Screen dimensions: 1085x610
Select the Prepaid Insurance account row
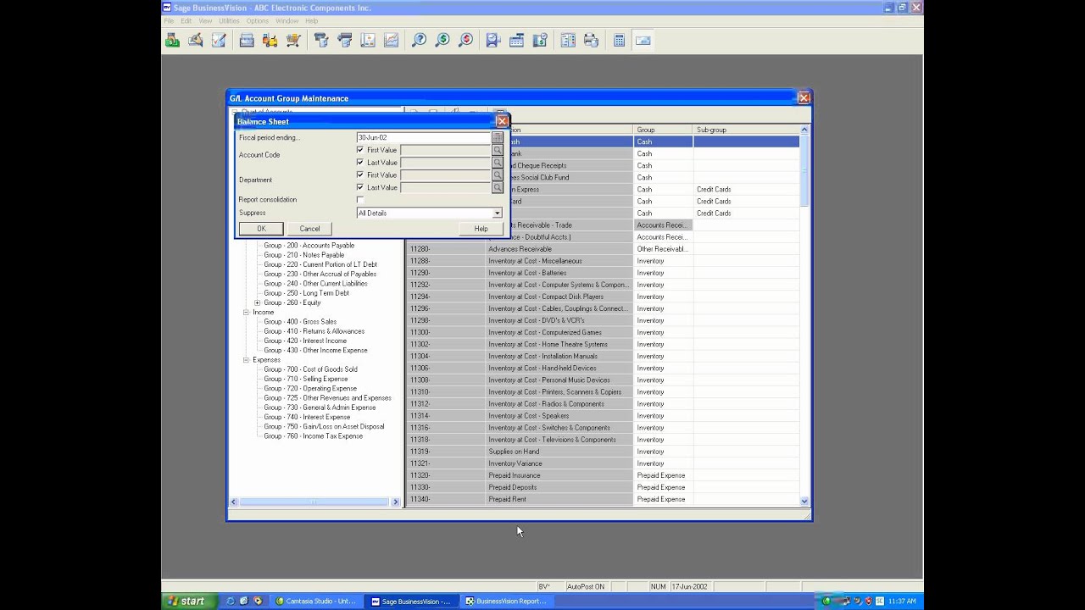[604, 475]
